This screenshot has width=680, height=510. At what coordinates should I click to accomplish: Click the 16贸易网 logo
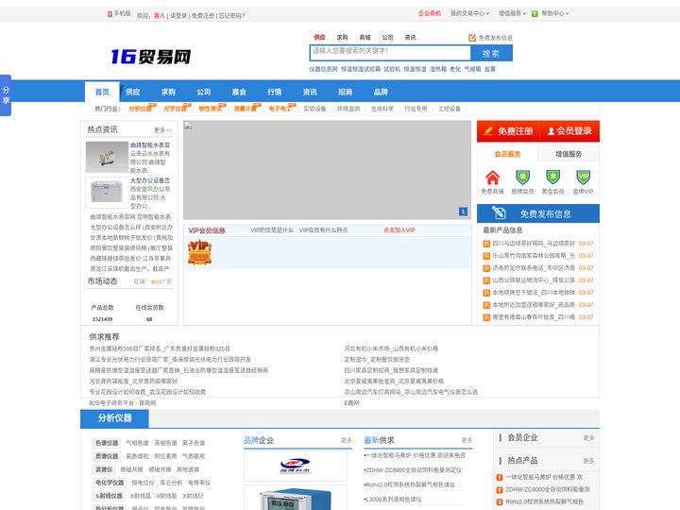pos(151,57)
